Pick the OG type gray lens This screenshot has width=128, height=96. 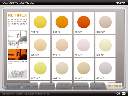105,69
